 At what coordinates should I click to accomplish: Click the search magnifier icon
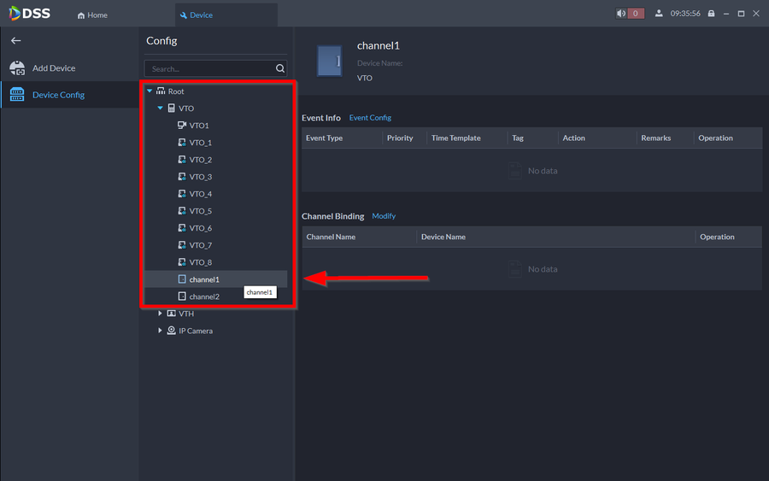[x=280, y=68]
